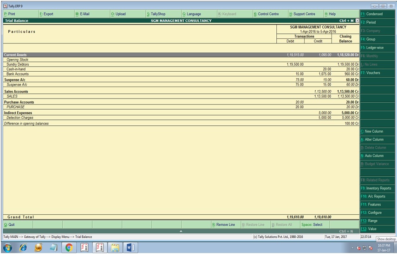The height and width of the screenshot is (254, 397).
Task: Switch to F1: Condensed view
Action: pos(377,14)
